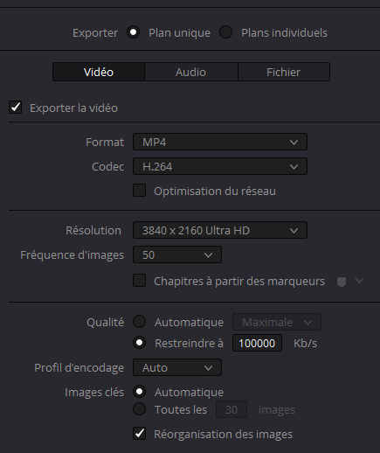Open the Fichier tab
Image resolution: width=380 pixels, height=453 pixels.
click(x=284, y=72)
